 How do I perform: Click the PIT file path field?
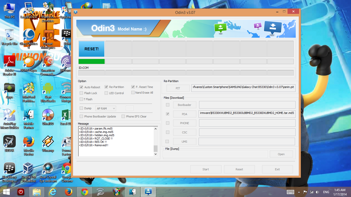[244, 88]
